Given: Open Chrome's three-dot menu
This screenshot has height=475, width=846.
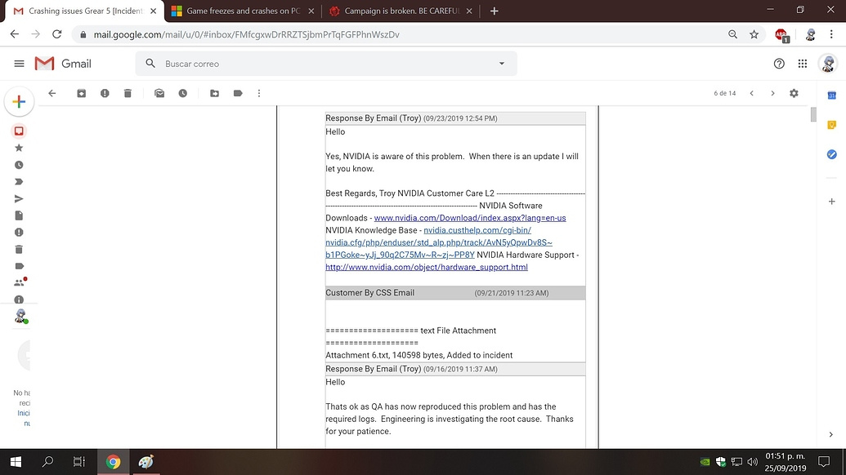Looking at the screenshot, I should [x=831, y=34].
